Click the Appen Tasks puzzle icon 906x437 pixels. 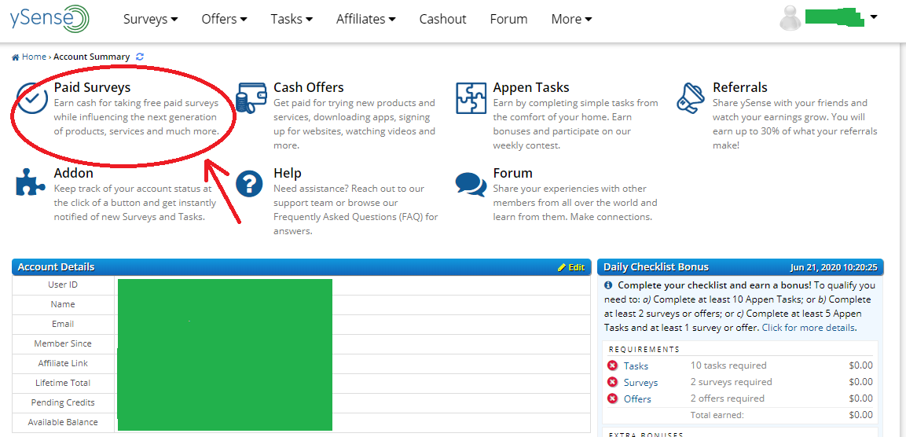tap(471, 98)
